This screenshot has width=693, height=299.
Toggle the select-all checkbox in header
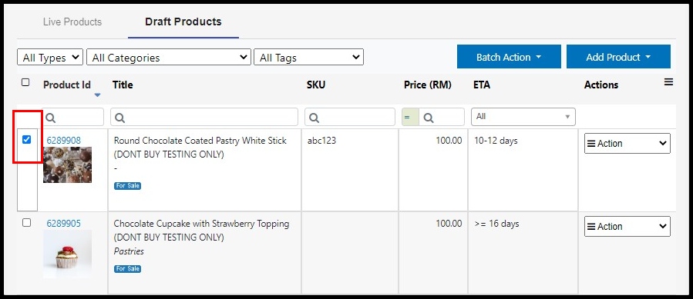click(x=25, y=82)
